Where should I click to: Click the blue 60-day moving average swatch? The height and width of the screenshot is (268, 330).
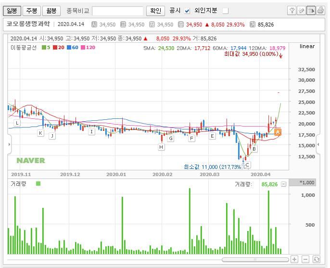click(x=69, y=47)
